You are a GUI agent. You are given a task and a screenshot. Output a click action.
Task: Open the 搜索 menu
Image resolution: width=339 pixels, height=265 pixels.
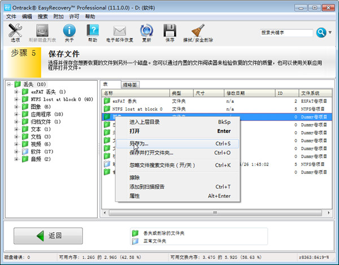42,16
